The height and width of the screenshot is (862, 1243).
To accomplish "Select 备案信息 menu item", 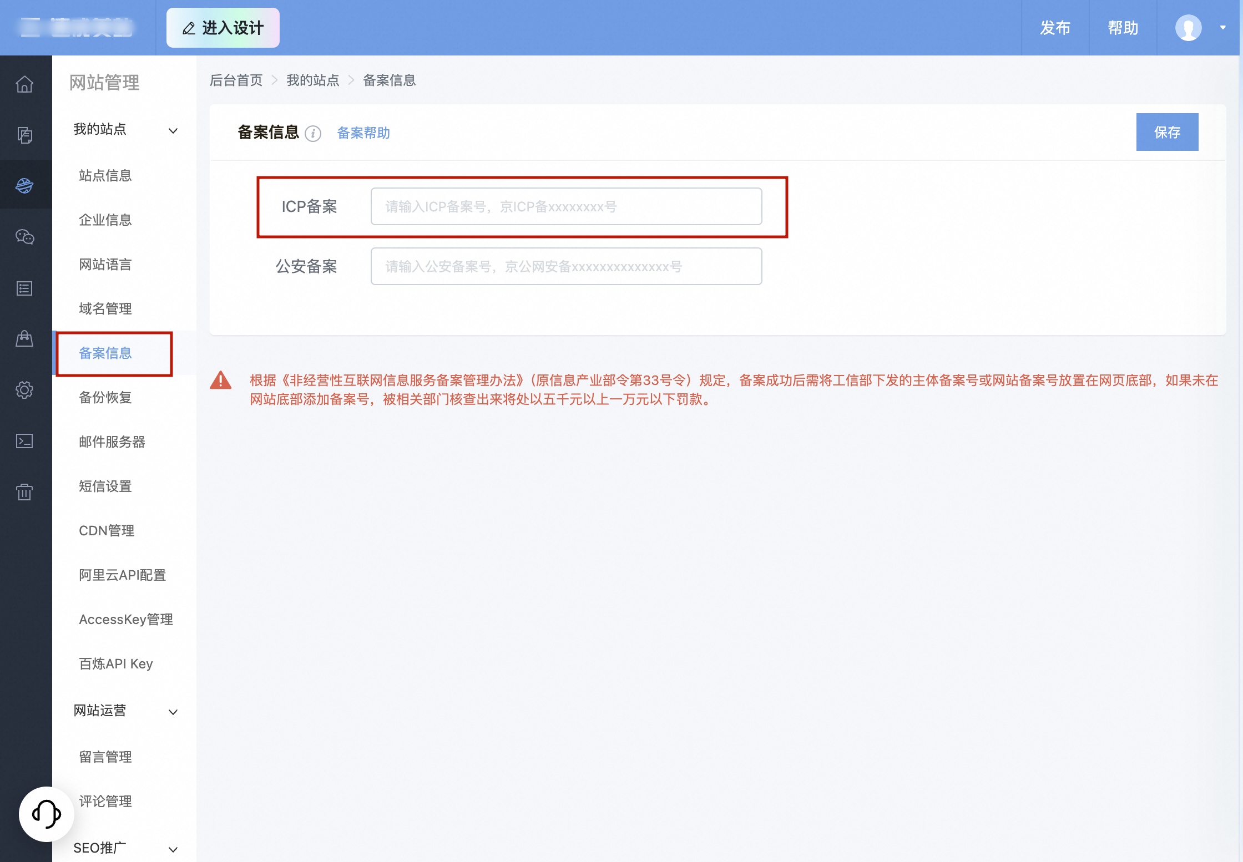I will coord(105,353).
